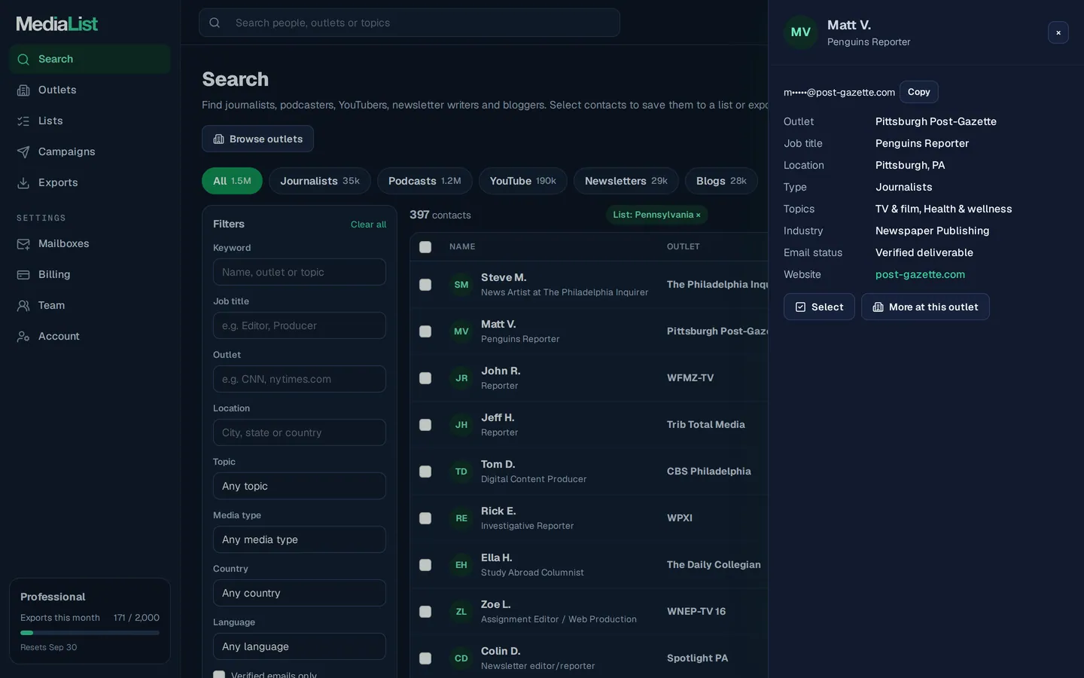Open the Lists icon in sidebar
The image size is (1084, 678).
[x=23, y=121]
